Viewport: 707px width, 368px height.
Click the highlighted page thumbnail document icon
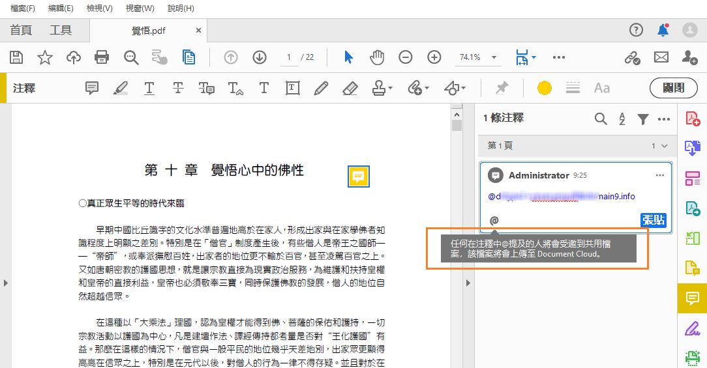pos(188,57)
